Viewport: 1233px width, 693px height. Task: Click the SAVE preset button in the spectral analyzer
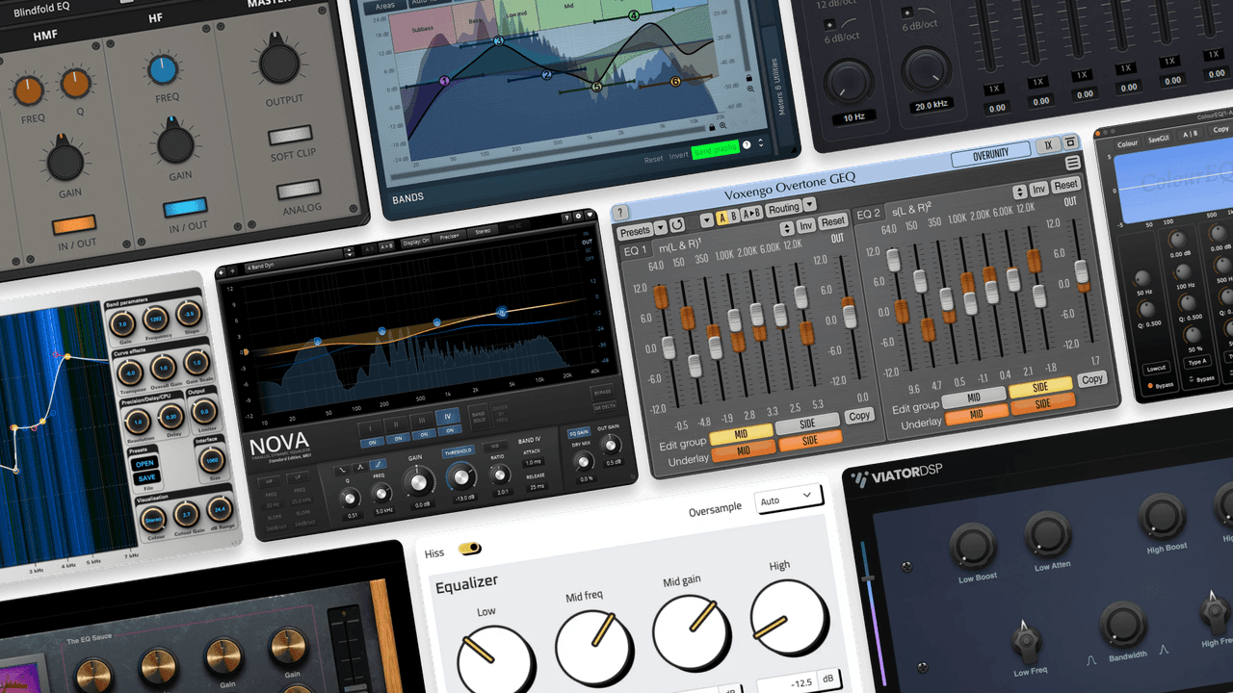(x=146, y=476)
